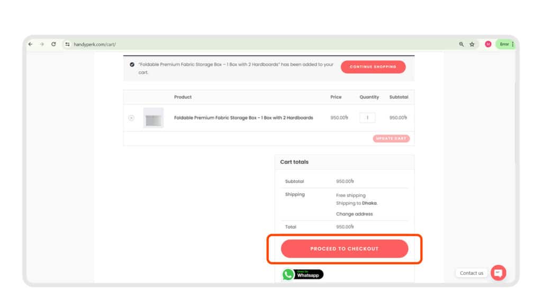The width and height of the screenshot is (542, 305).
Task: Open the chat bubble widget
Action: [498, 273]
